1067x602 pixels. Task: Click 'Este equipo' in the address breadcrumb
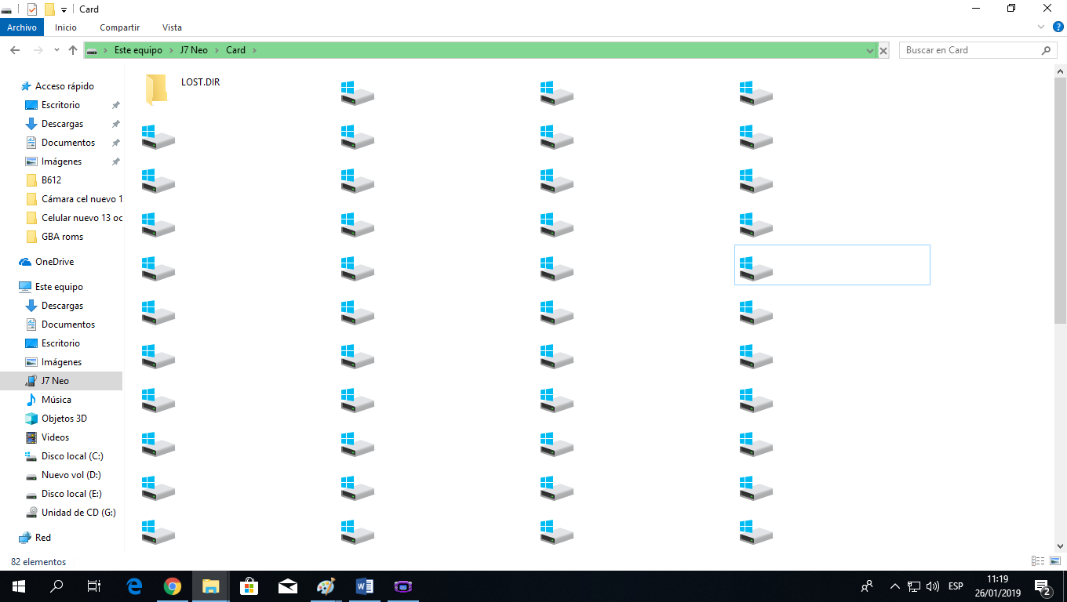click(x=138, y=50)
